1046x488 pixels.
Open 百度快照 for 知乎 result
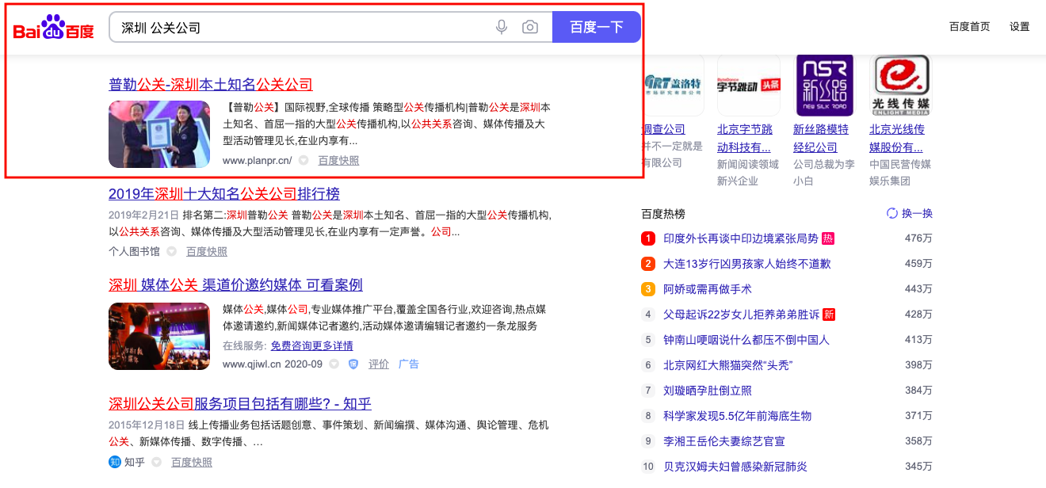point(192,462)
